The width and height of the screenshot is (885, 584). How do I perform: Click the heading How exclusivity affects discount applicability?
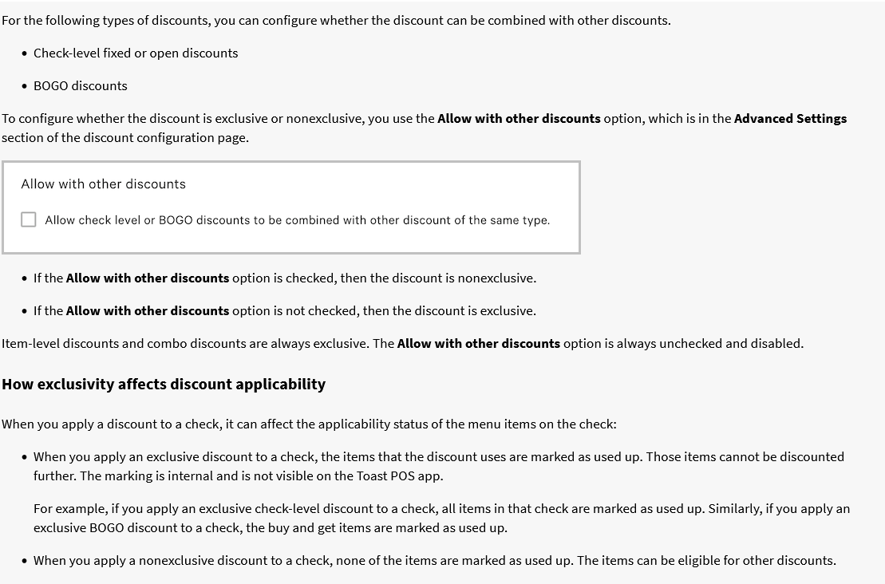click(x=164, y=384)
